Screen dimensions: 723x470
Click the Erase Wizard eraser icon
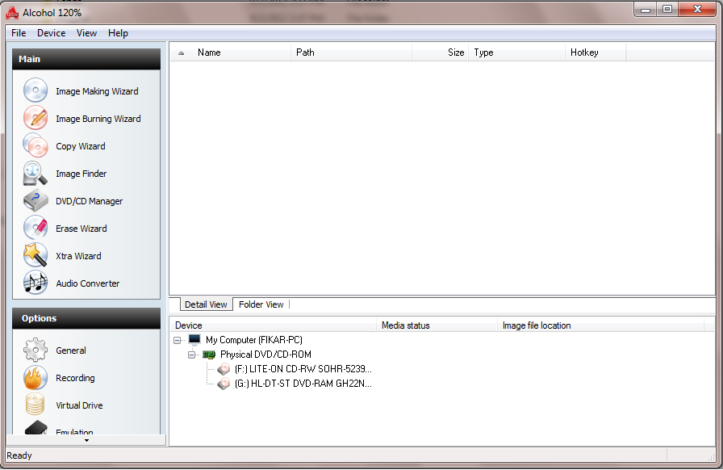click(x=36, y=228)
